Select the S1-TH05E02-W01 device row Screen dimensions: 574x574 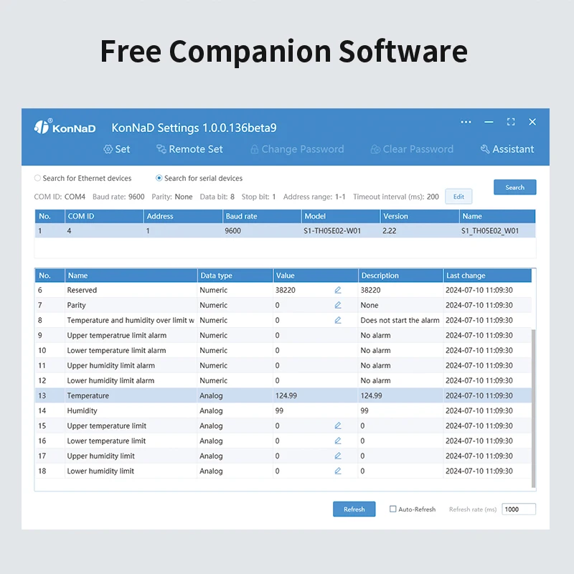click(285, 230)
